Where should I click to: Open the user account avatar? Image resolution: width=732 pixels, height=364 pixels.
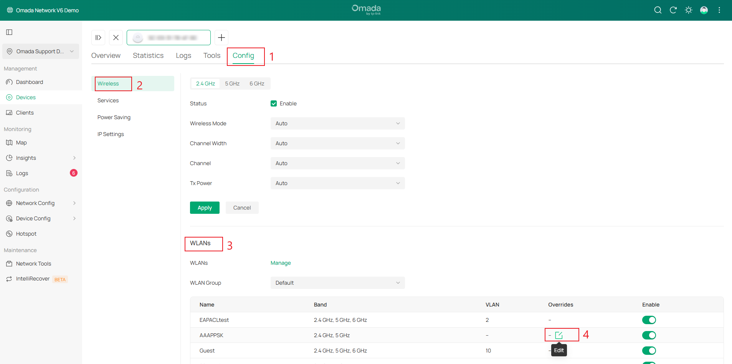coord(704,10)
